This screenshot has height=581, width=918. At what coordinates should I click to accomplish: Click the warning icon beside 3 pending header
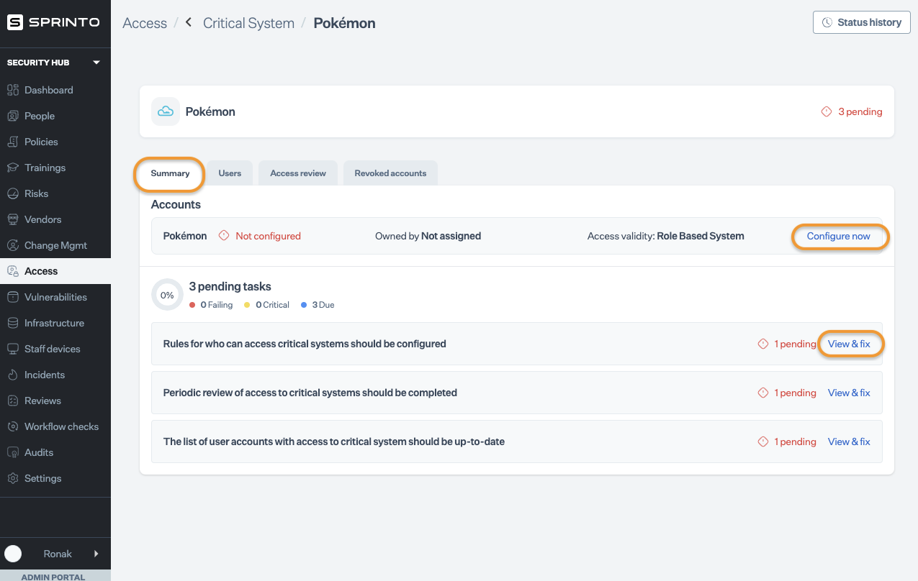coord(827,111)
